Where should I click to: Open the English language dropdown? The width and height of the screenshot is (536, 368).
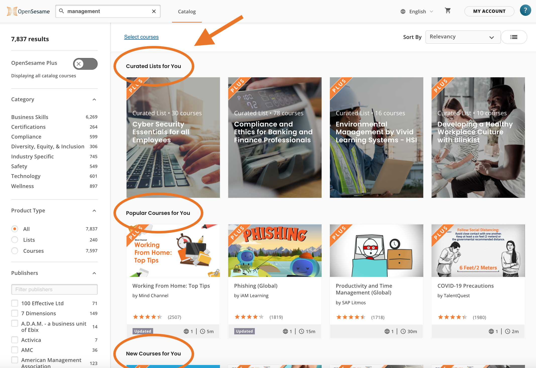417,12
